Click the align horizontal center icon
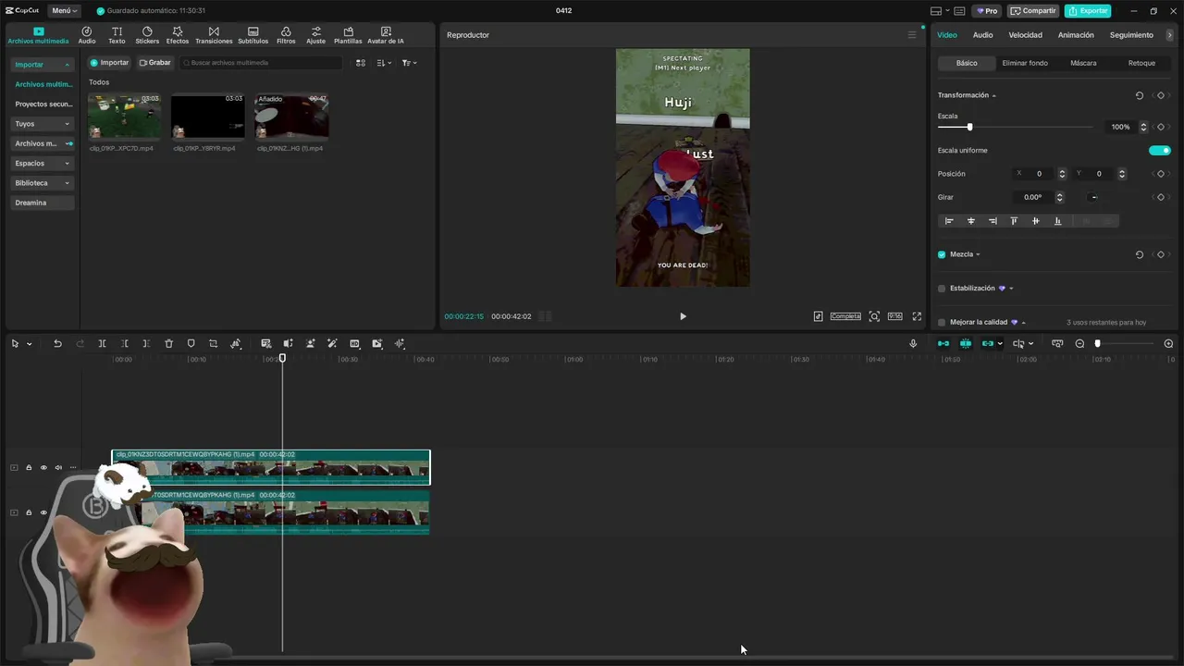 [x=970, y=221]
